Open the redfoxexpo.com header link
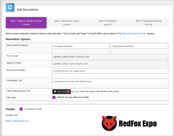This screenshot has width=174, height=136. click(x=17, y=121)
